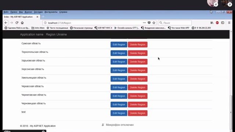Screen dimensions: 235x132
Task: Select the Index - My ASP.NET Application tab
Action: [21, 17]
